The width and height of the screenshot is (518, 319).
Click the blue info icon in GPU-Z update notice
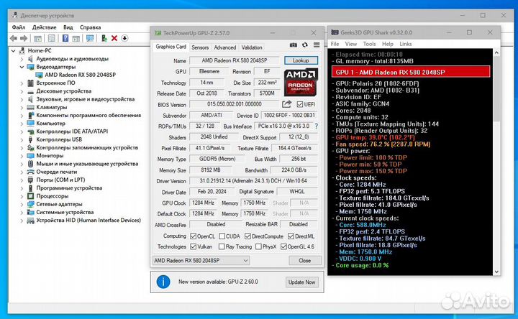(163, 282)
